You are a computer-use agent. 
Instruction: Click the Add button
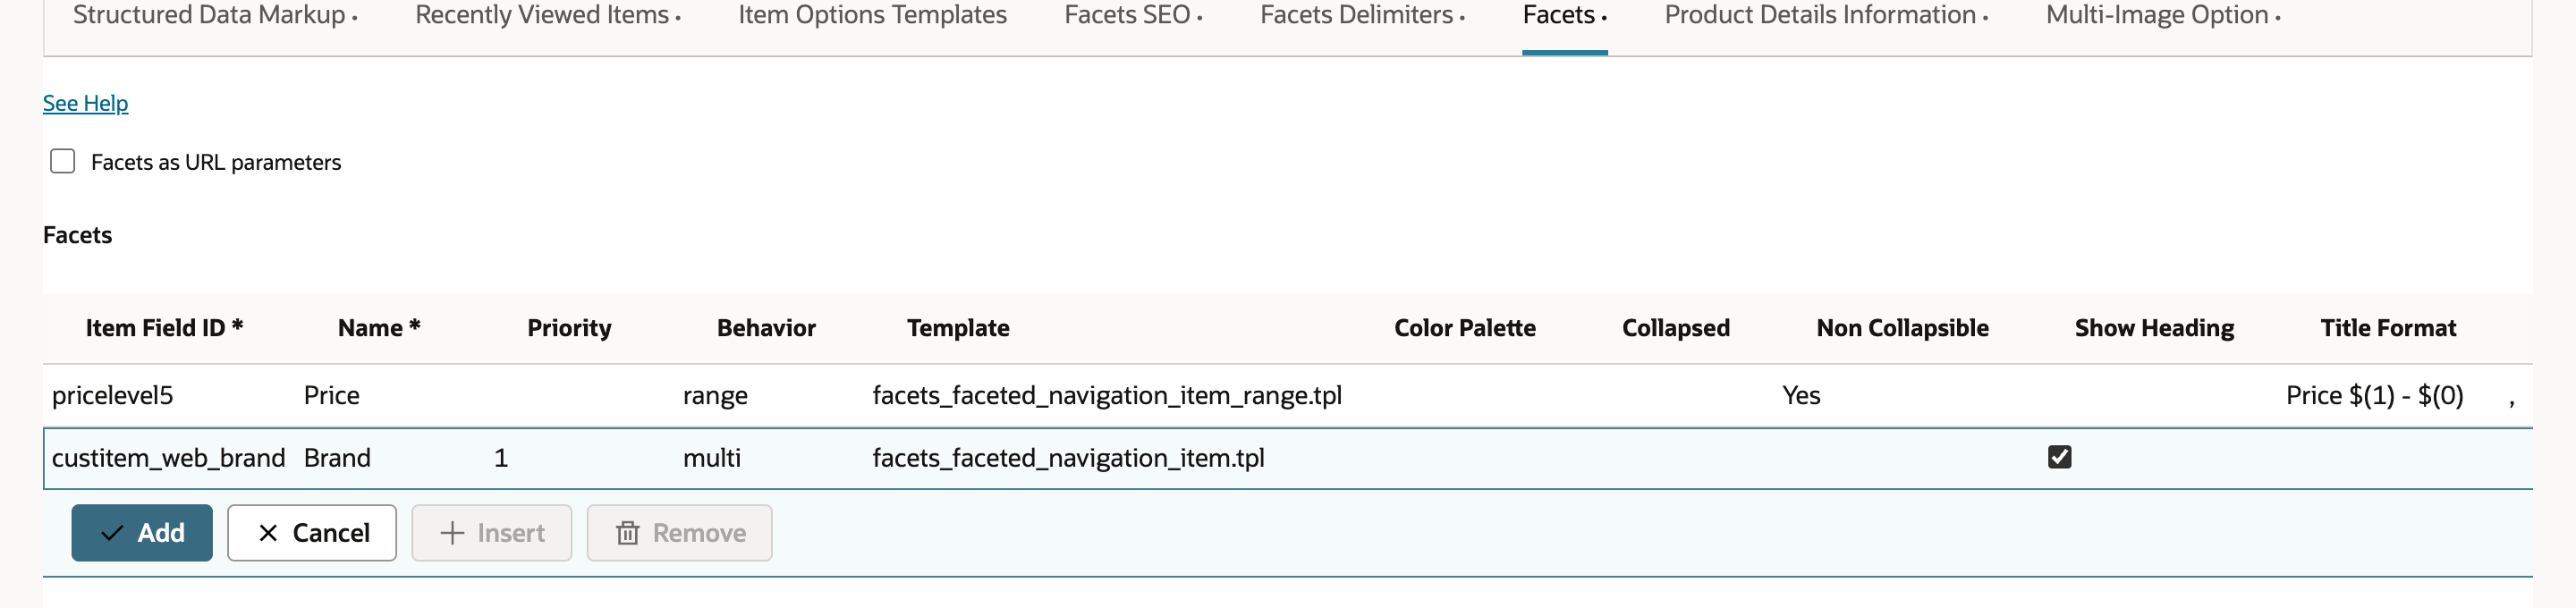tap(142, 533)
